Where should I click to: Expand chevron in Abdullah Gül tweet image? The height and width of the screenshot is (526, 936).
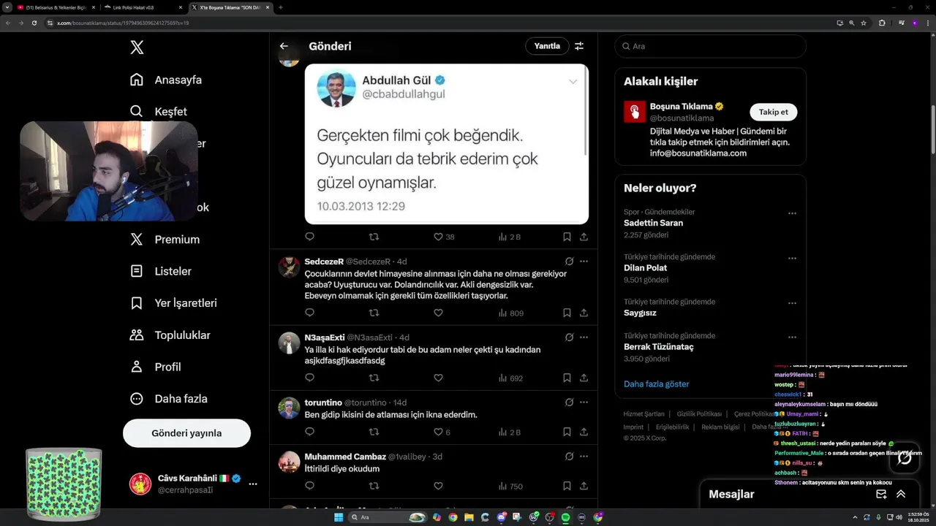point(573,82)
